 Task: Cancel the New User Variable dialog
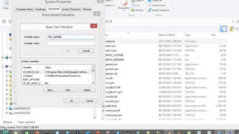tap(86, 51)
